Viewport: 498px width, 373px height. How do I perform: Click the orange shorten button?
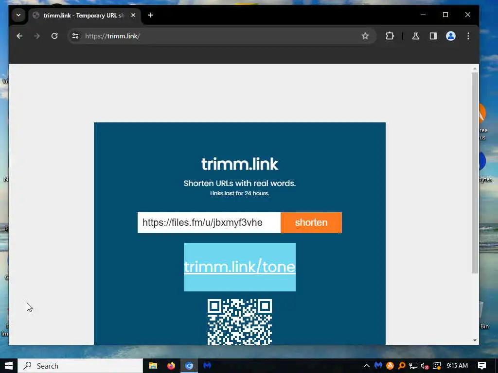(x=311, y=222)
